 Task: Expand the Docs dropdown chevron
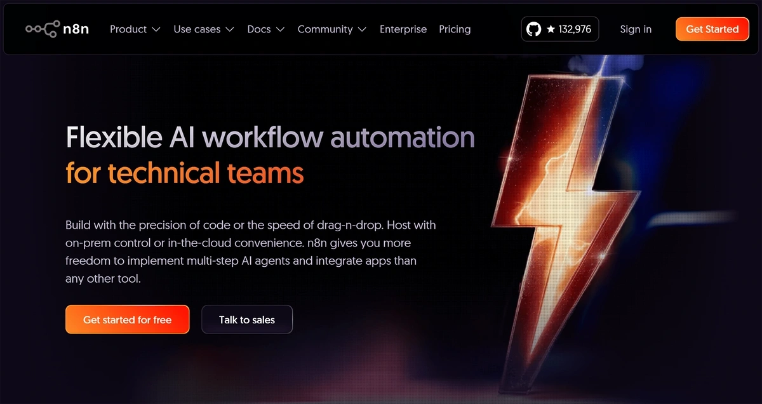tap(280, 29)
